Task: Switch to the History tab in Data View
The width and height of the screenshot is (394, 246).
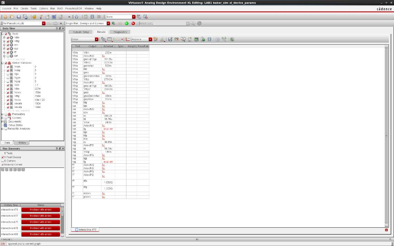Action: [x=22, y=143]
